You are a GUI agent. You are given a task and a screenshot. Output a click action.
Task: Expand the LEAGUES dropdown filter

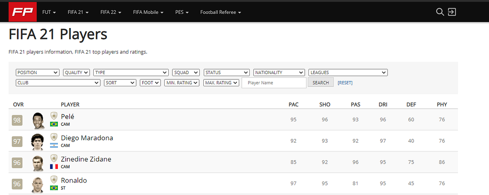coord(348,72)
